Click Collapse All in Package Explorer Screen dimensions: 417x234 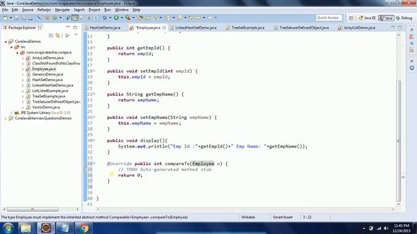(x=51, y=35)
